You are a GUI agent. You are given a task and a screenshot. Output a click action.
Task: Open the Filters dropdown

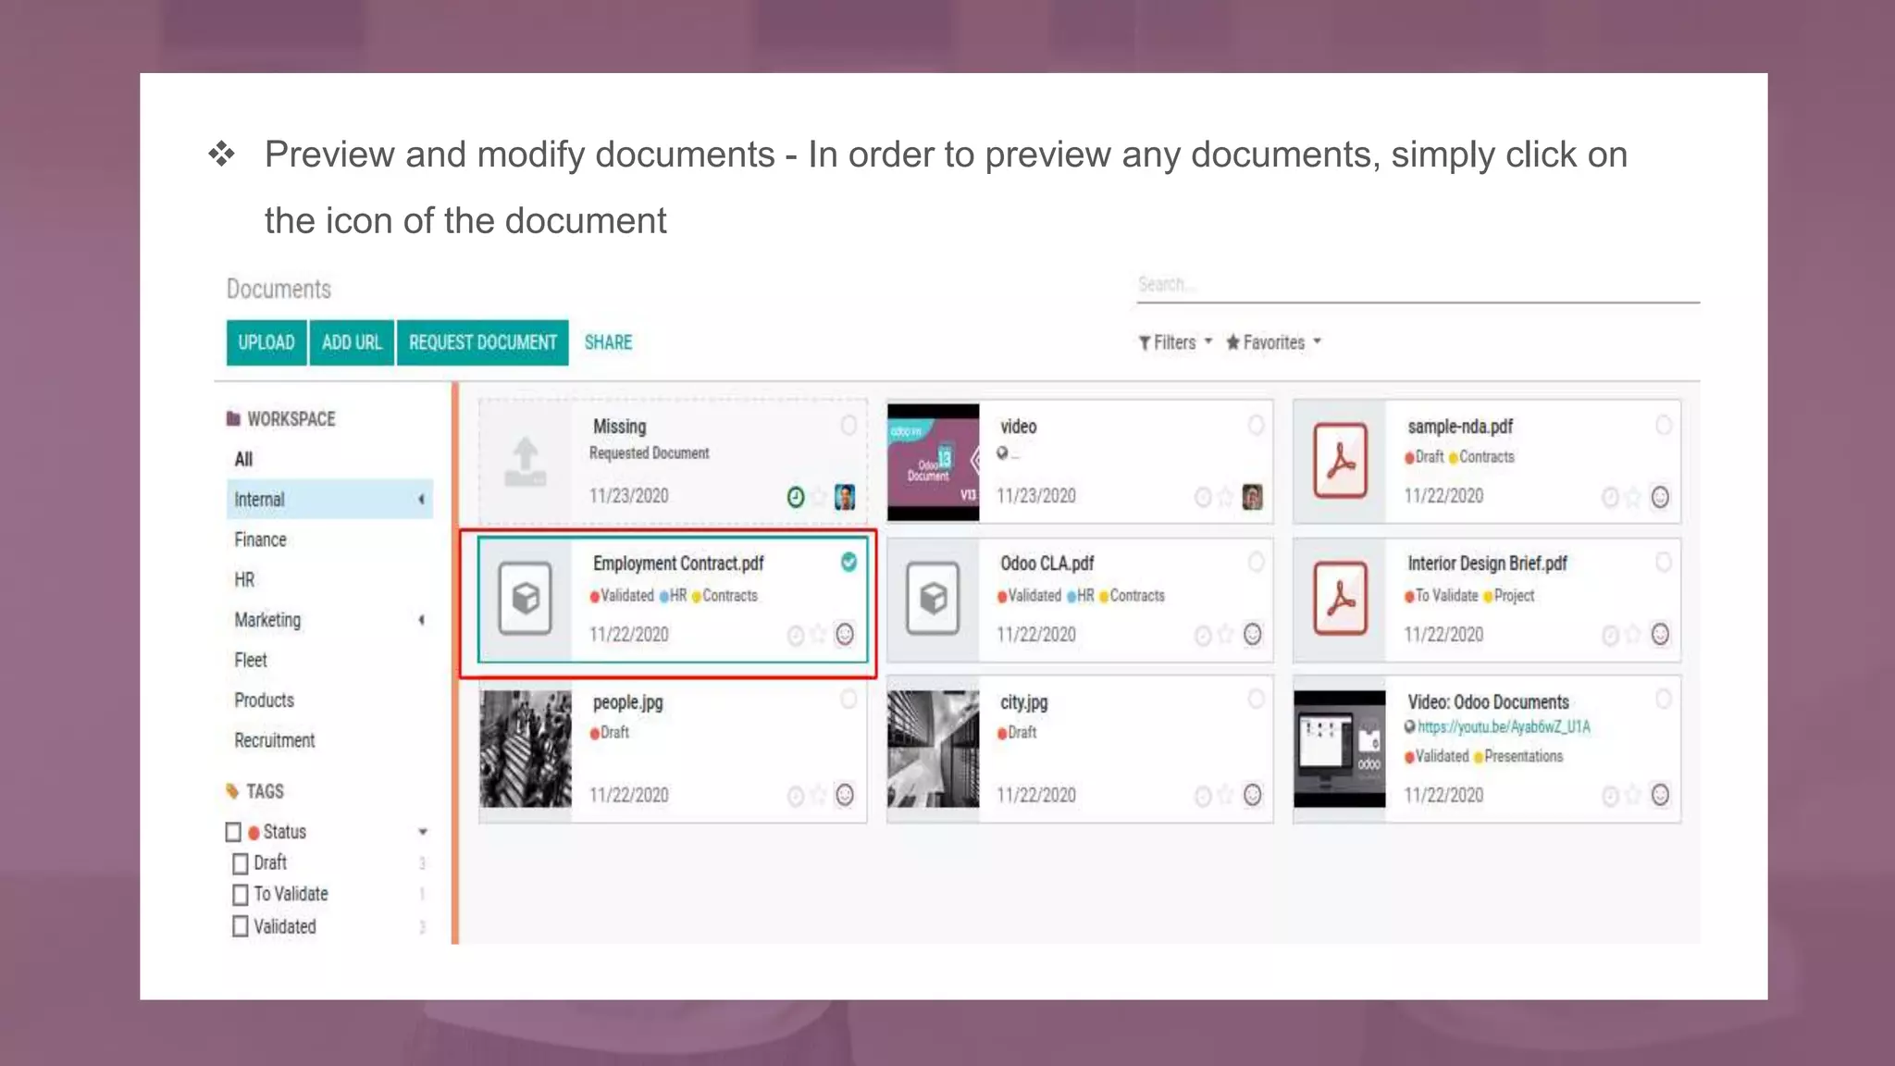(1175, 342)
